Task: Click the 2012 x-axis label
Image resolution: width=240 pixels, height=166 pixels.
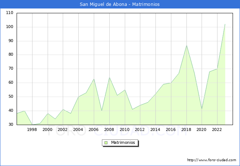Action: 140,129
